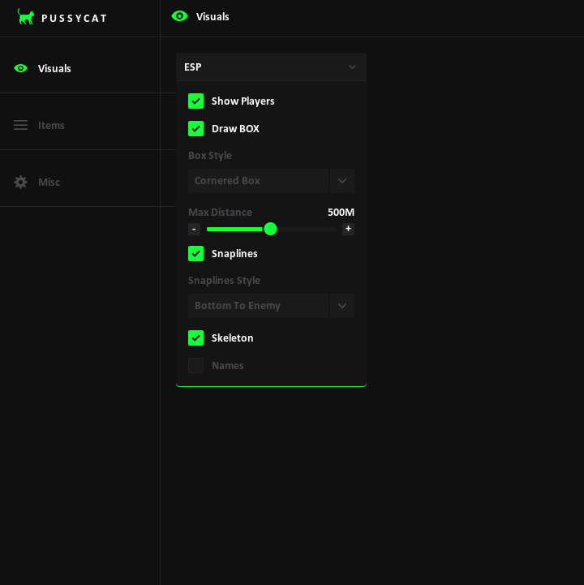Click the eye icon beside Visuals in sidebar
Image resolution: width=584 pixels, height=585 pixels.
[21, 68]
